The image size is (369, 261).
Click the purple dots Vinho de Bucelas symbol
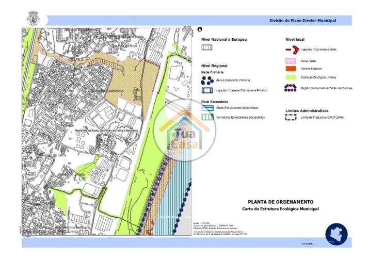pyautogui.click(x=291, y=88)
